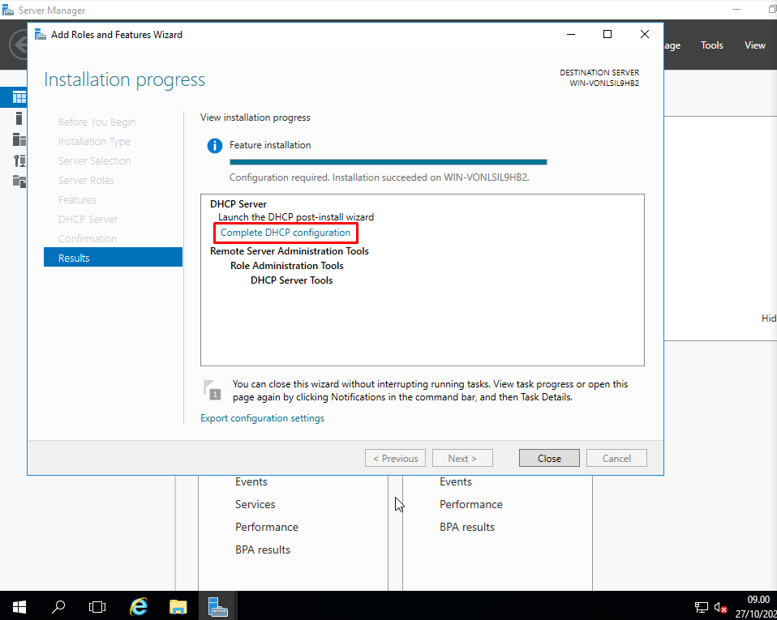Open the Windows Start menu
Image resolution: width=777 pixels, height=620 pixels.
[x=19, y=605]
